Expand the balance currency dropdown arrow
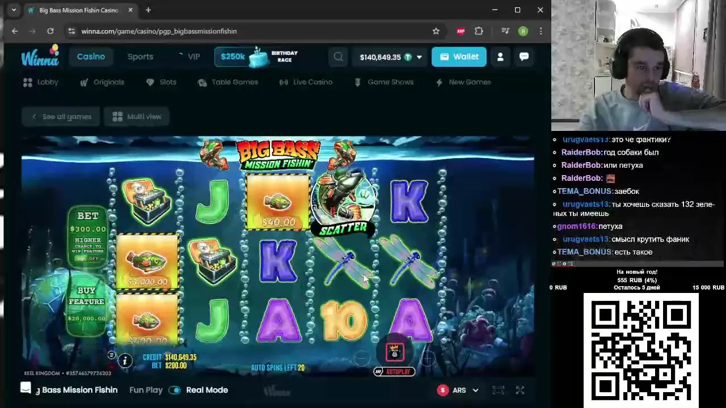Screen dimensions: 726x408 click(419, 57)
